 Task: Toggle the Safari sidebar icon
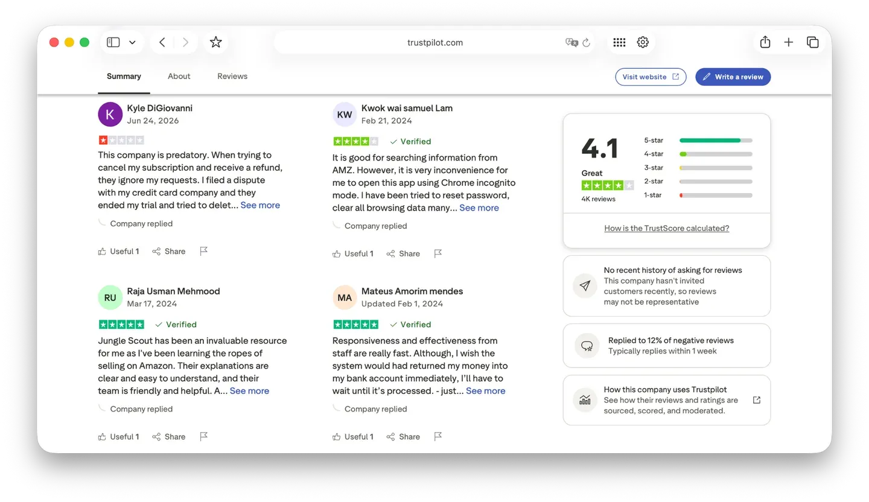(x=113, y=42)
